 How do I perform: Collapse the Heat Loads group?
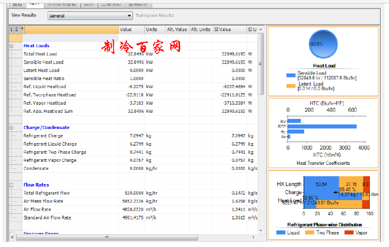coord(12,45)
